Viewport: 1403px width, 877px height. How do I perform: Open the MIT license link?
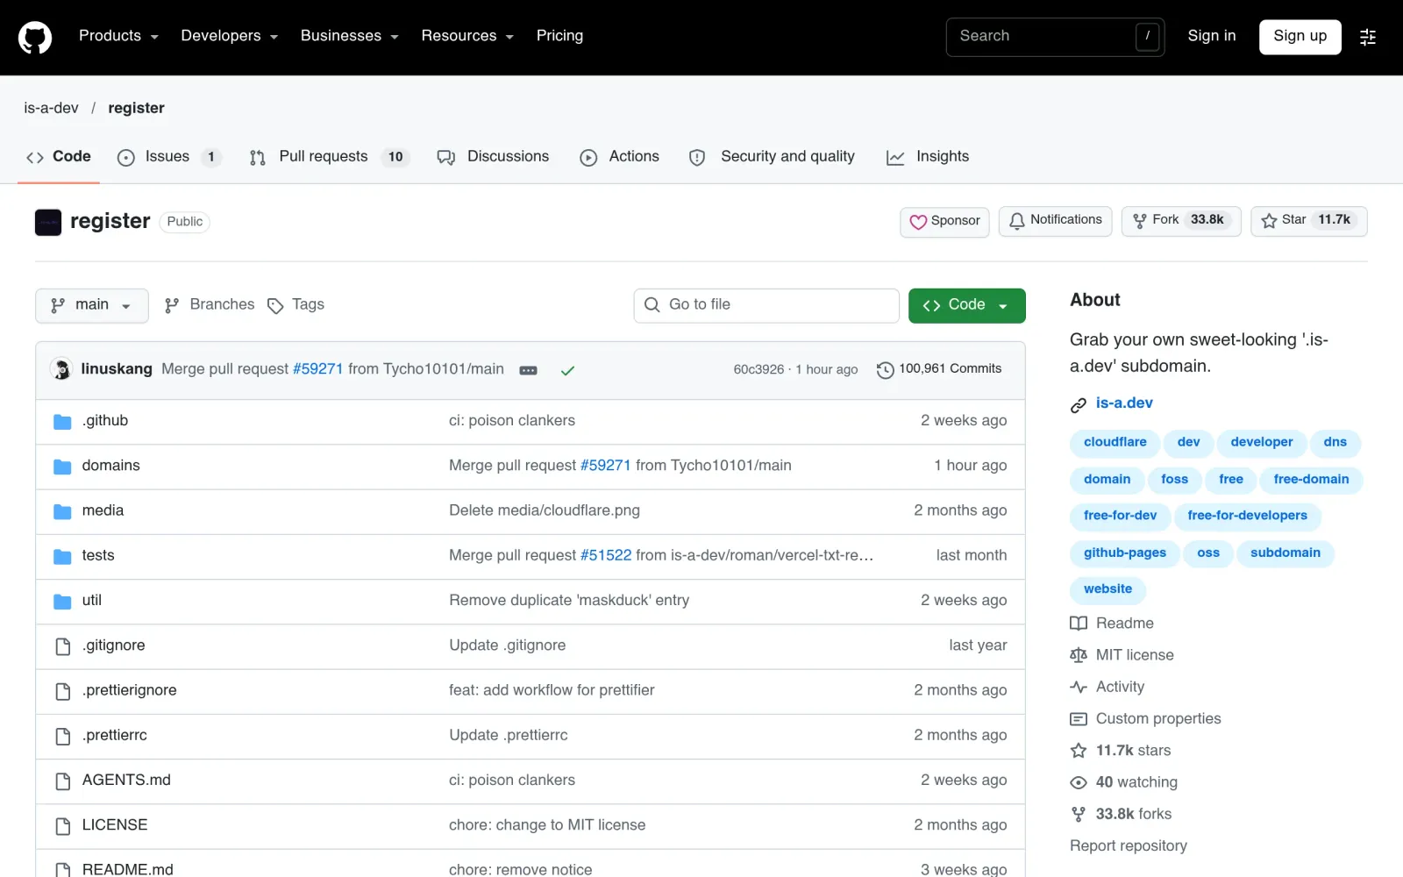coord(1122,655)
